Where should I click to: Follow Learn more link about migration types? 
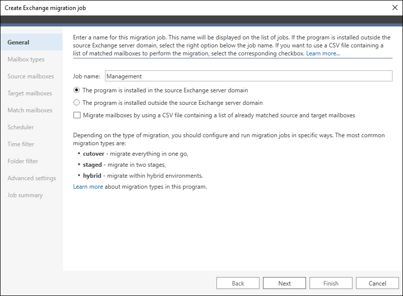(88, 187)
